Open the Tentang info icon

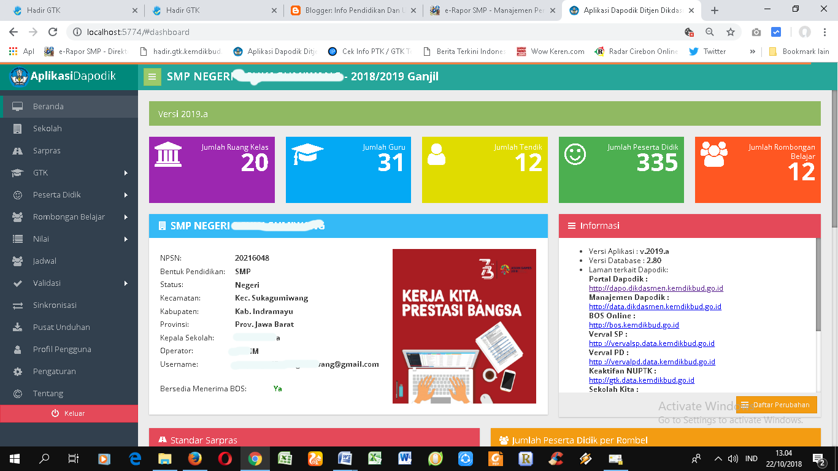18,393
